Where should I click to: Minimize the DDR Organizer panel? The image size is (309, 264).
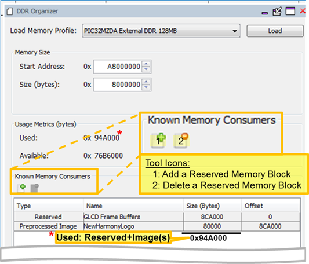click(265, 13)
